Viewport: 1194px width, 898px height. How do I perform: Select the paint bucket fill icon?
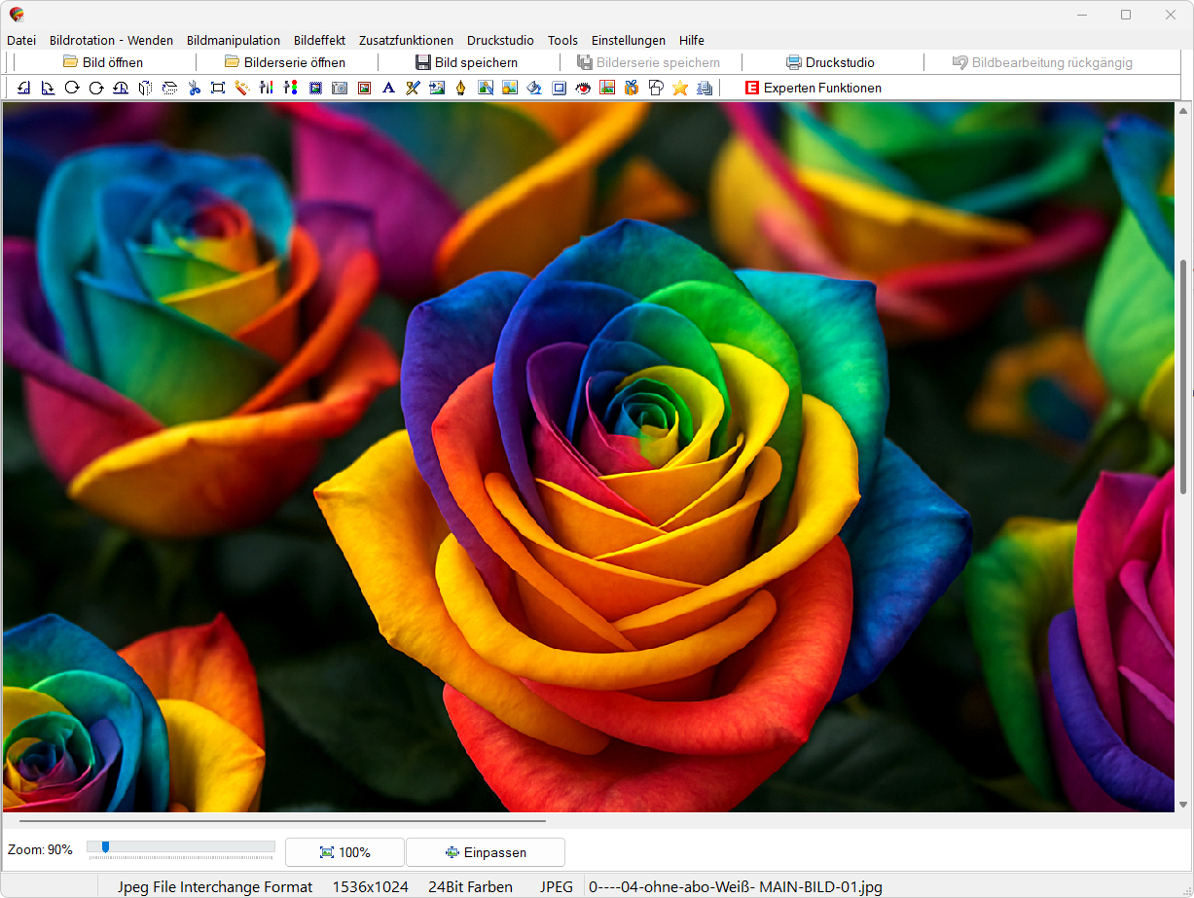[534, 88]
